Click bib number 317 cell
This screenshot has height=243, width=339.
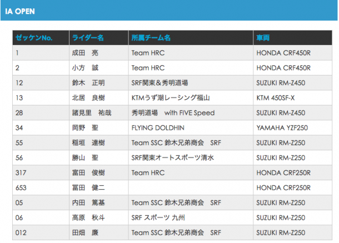point(41,173)
